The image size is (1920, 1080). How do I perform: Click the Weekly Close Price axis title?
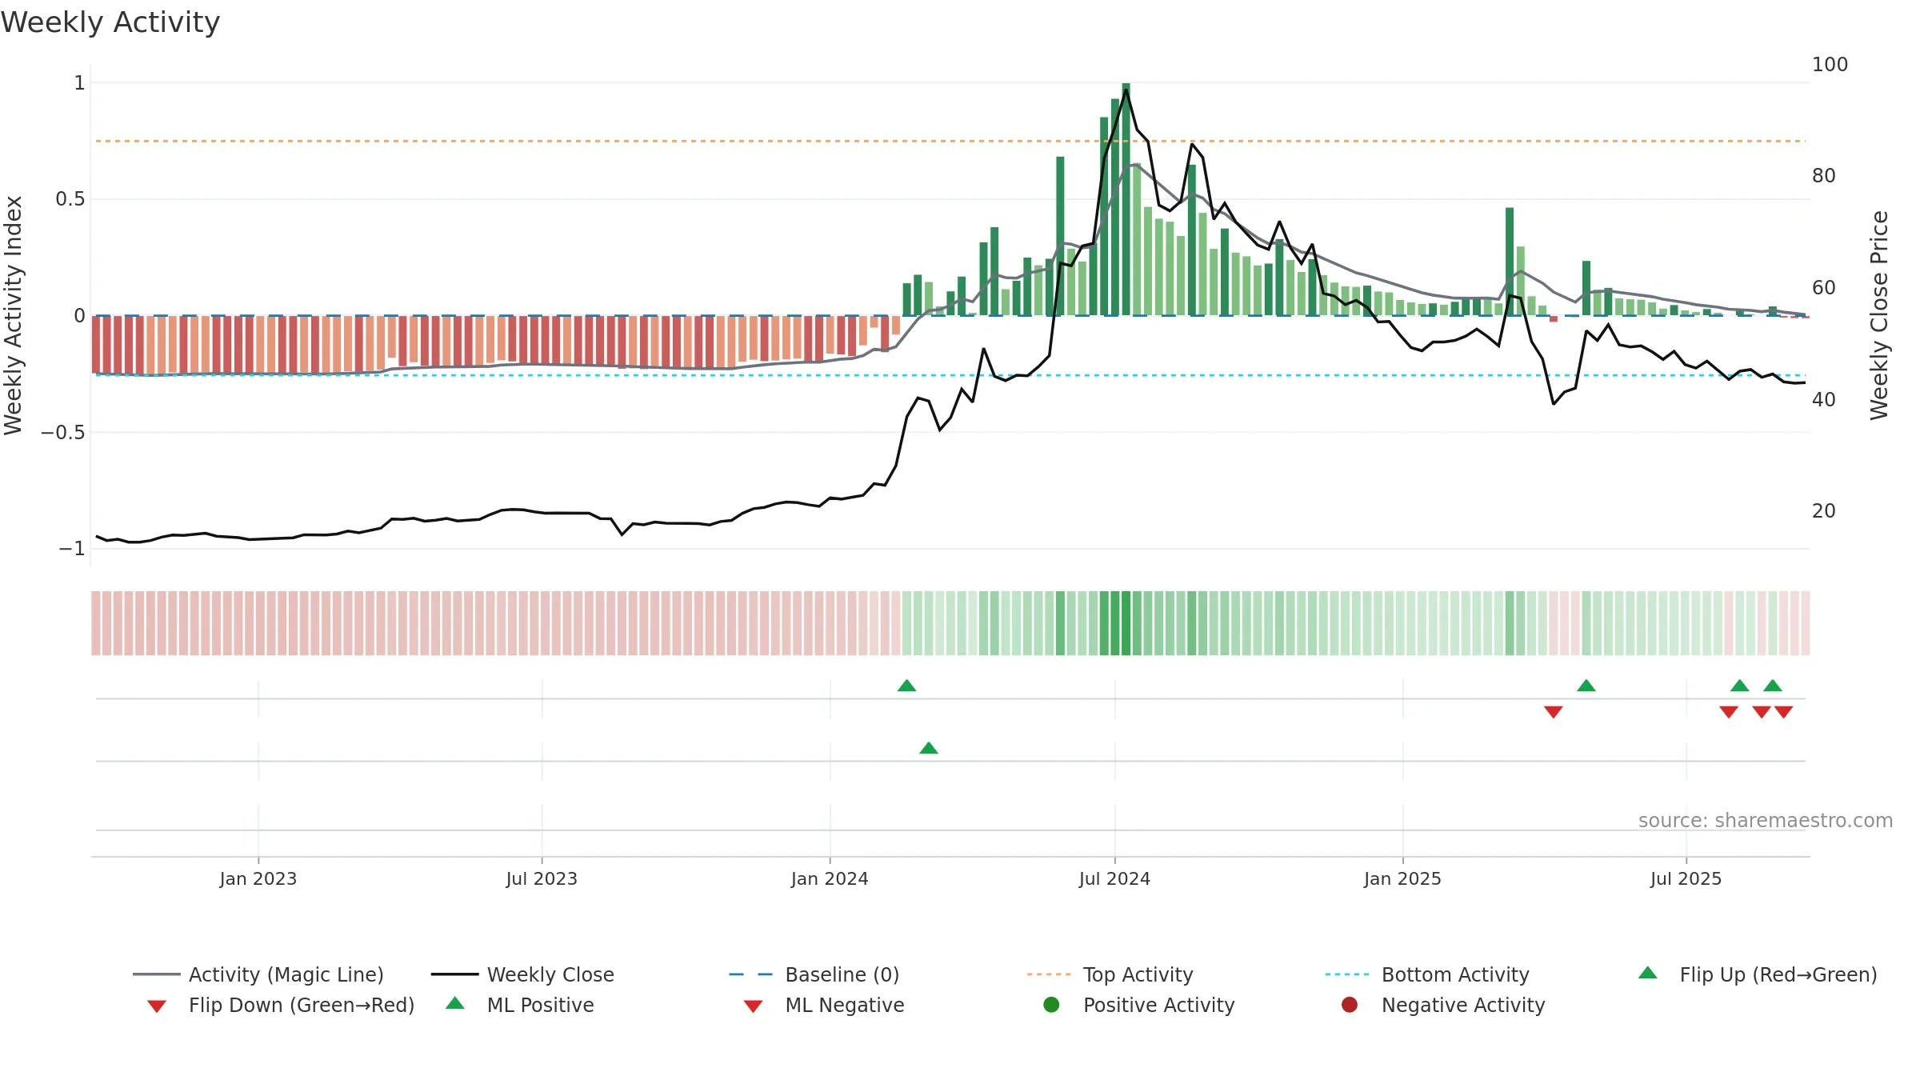coord(1879,315)
